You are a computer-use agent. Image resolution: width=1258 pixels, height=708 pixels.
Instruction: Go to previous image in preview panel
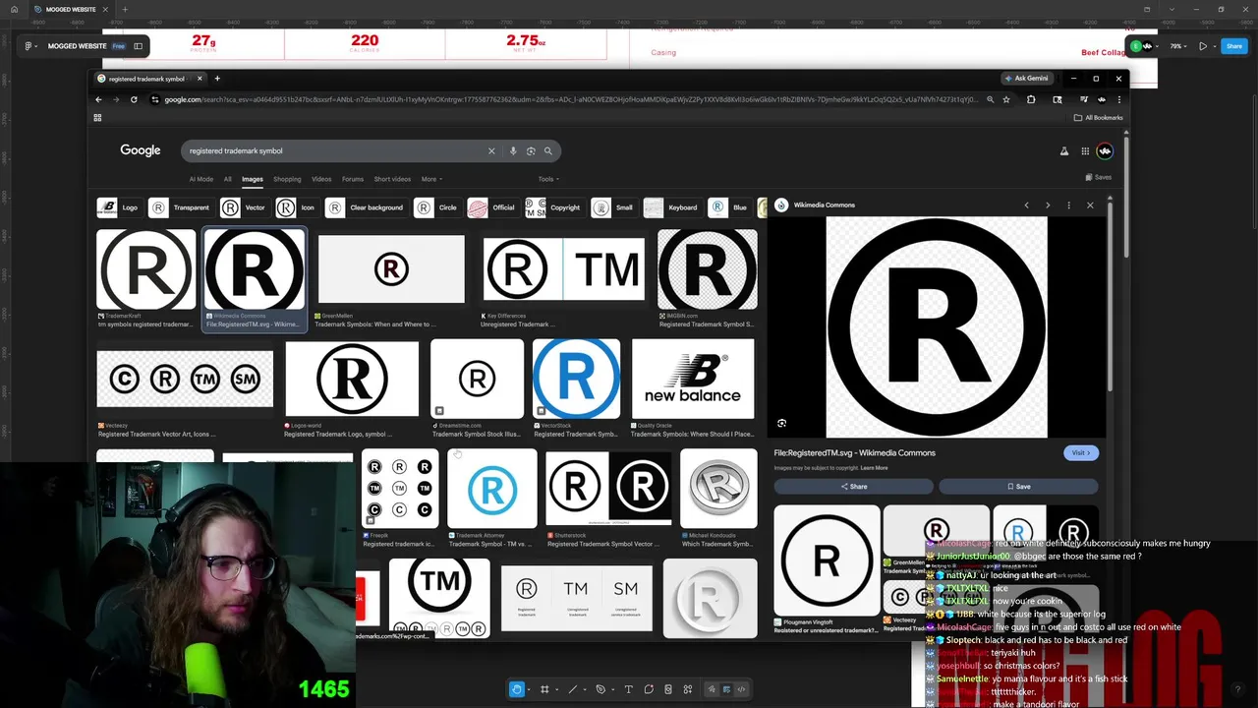pos(1026,206)
